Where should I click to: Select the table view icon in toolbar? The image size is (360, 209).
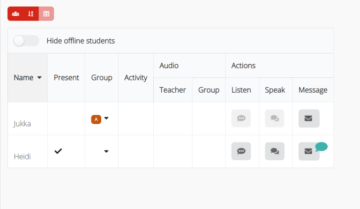46,14
